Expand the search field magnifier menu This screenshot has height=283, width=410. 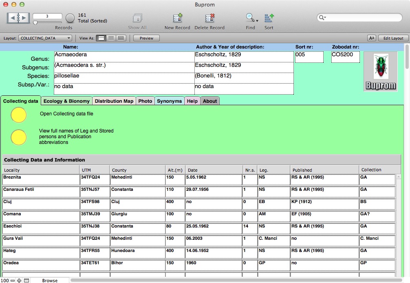coord(323,18)
